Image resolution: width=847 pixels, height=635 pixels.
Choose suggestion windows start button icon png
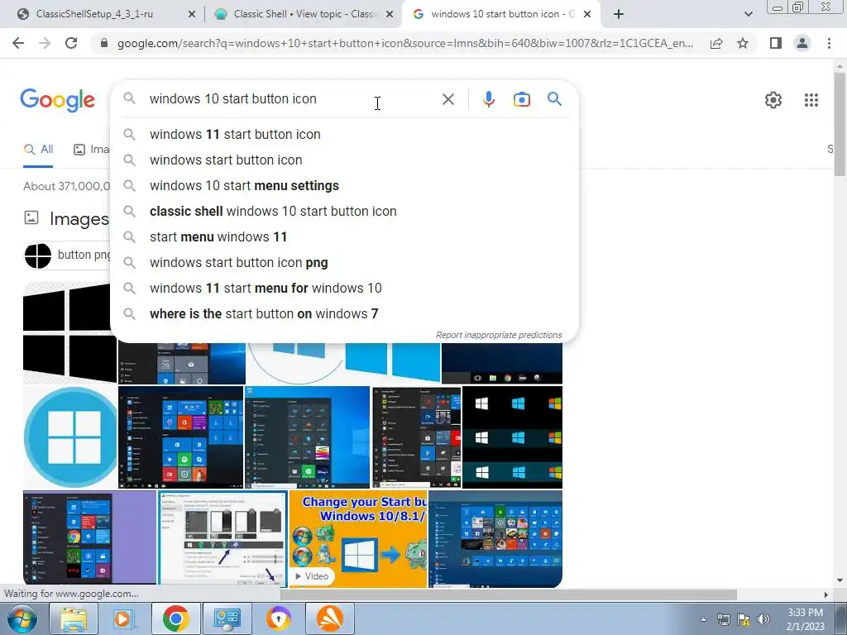[x=344, y=262]
